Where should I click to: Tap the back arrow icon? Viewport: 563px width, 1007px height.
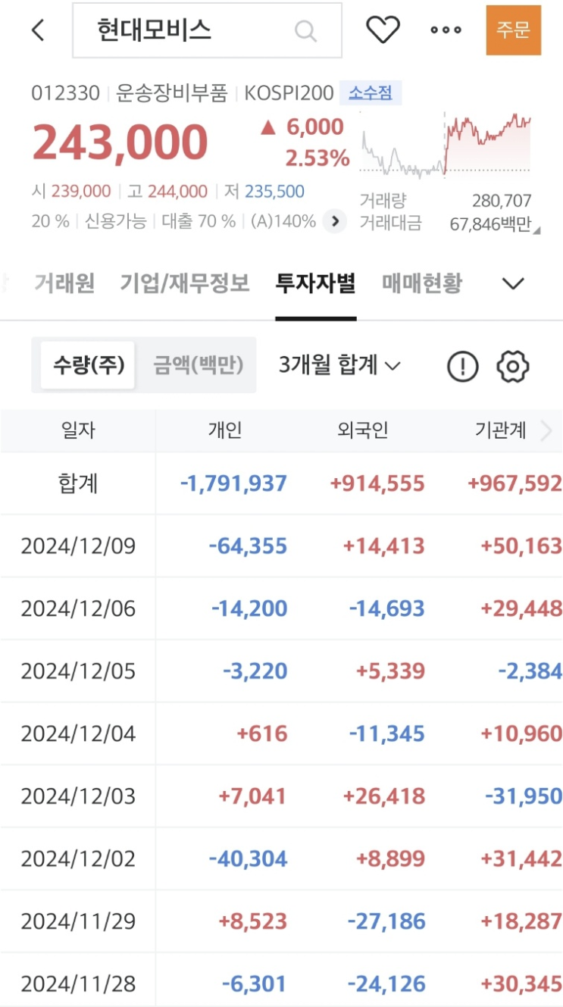[x=38, y=30]
